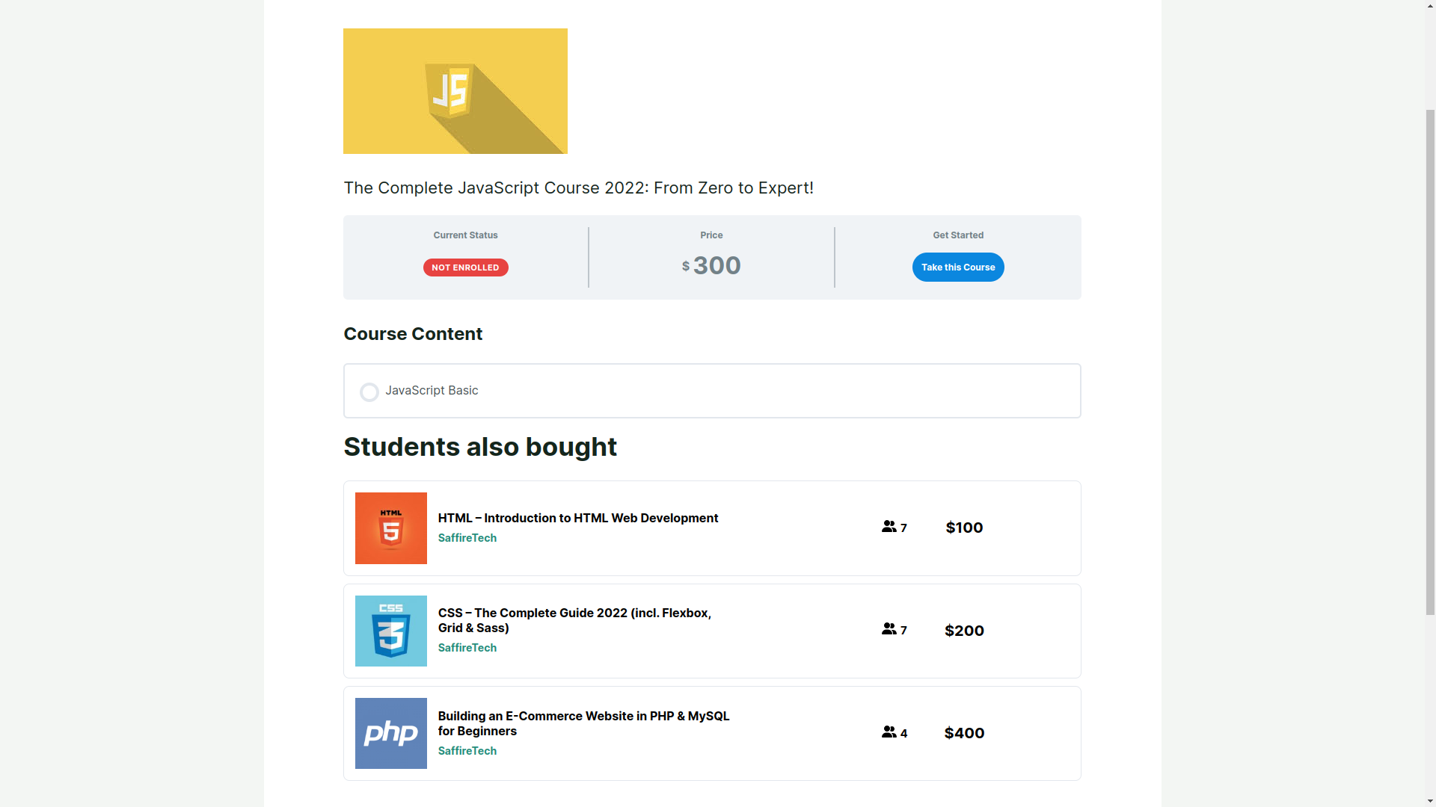Open the CSS3 course thumbnail
The width and height of the screenshot is (1436, 807).
pyautogui.click(x=390, y=631)
